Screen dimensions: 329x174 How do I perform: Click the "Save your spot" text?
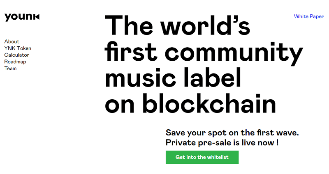195,133
